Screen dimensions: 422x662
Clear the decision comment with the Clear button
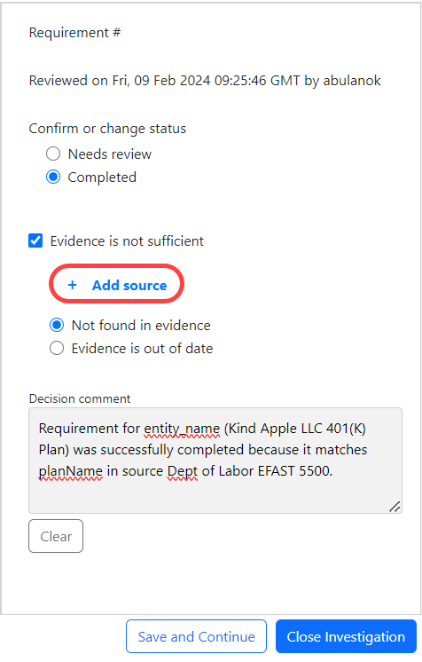tap(56, 536)
